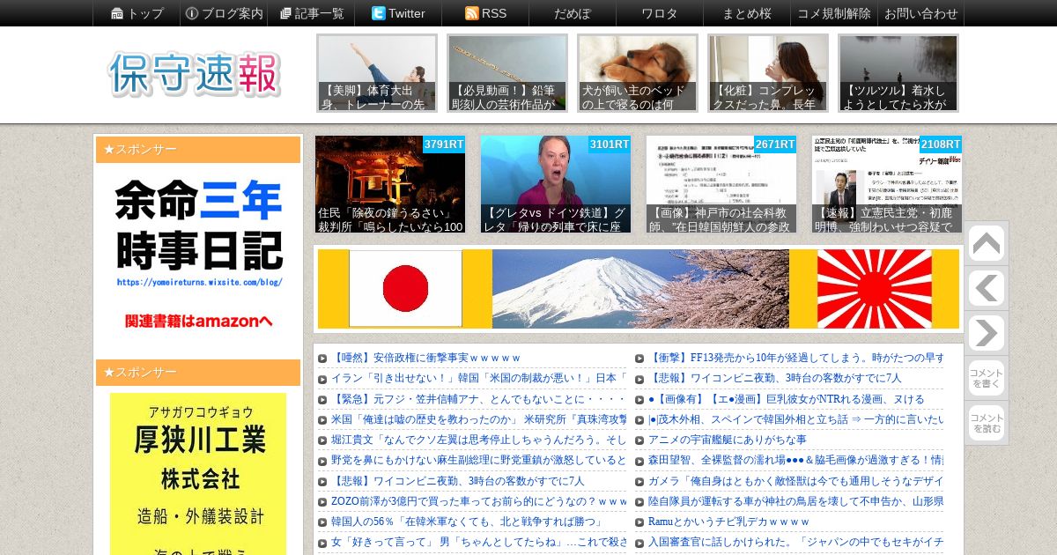Screen dimensions: 1057x555
Task: Click the right arrow side button
Action: click(986, 334)
